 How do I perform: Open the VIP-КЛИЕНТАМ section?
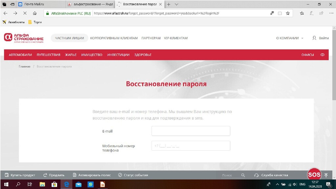pos(176,38)
